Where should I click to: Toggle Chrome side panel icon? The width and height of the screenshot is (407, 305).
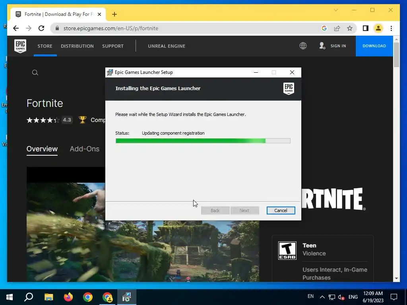tap(366, 28)
